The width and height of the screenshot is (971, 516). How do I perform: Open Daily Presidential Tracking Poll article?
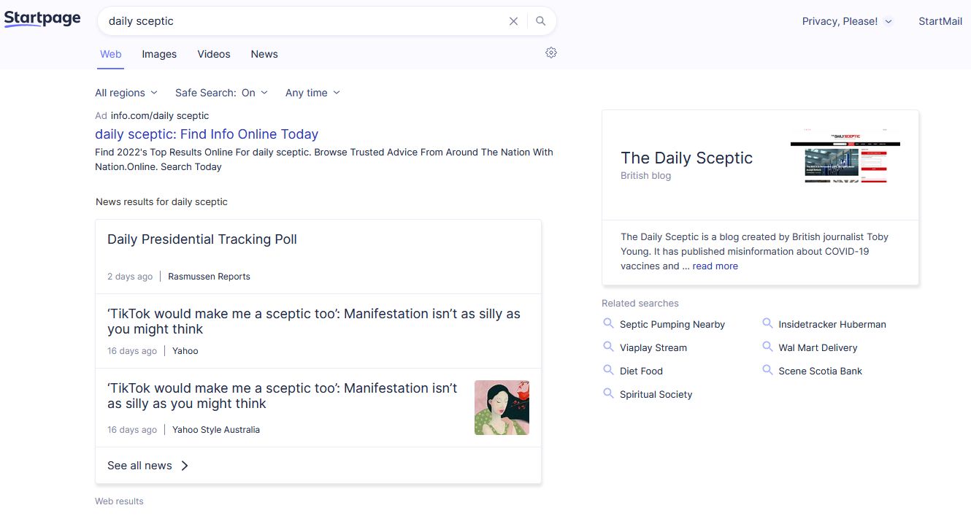202,239
